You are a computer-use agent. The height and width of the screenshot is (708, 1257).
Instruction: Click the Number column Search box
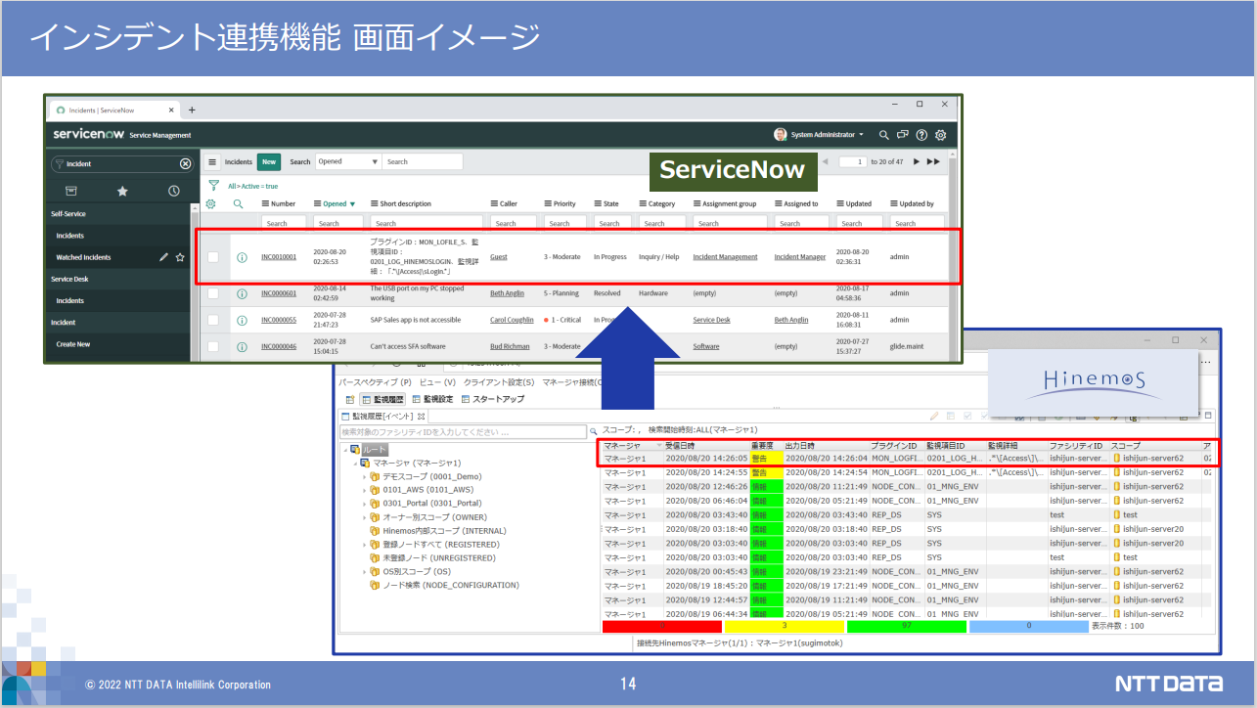pyautogui.click(x=284, y=223)
